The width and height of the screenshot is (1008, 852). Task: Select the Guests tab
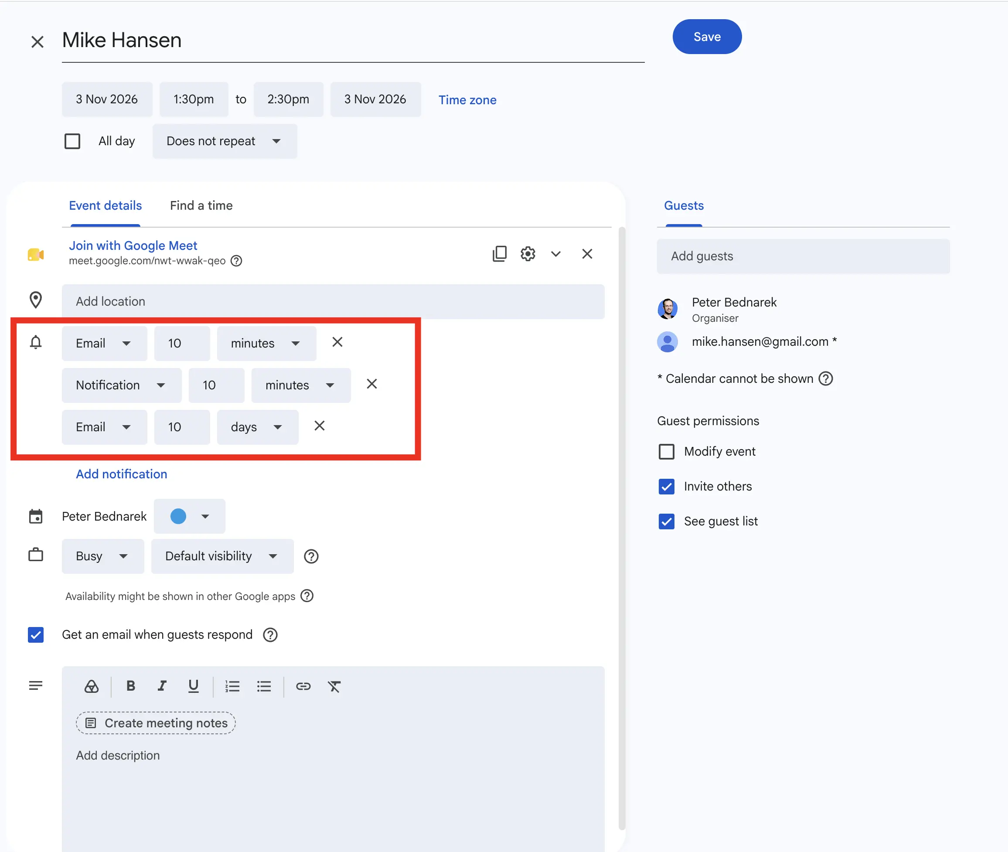(x=684, y=206)
